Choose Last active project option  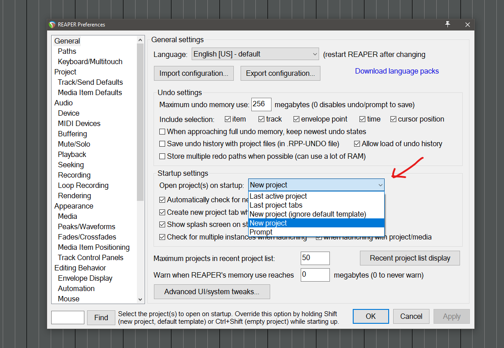pyautogui.click(x=316, y=196)
